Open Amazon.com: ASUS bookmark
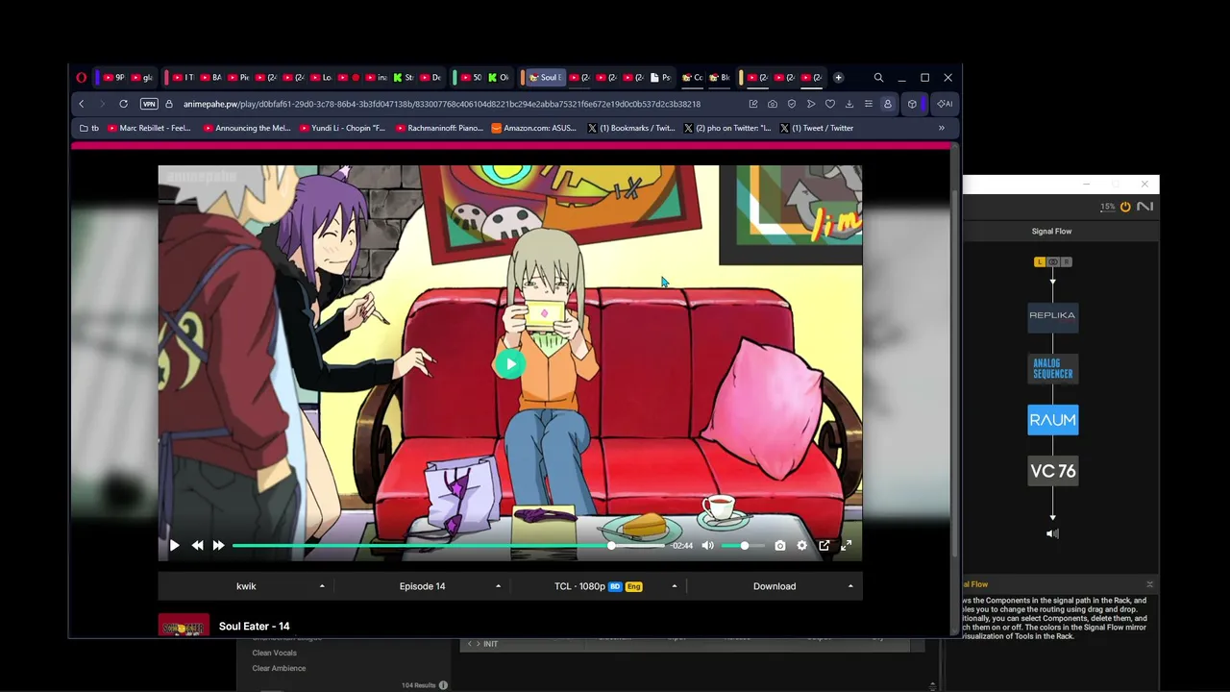 (533, 128)
